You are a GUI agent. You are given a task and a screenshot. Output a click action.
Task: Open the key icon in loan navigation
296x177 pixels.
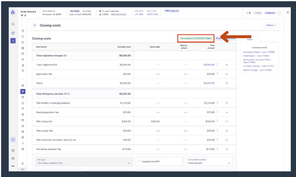[23, 143]
